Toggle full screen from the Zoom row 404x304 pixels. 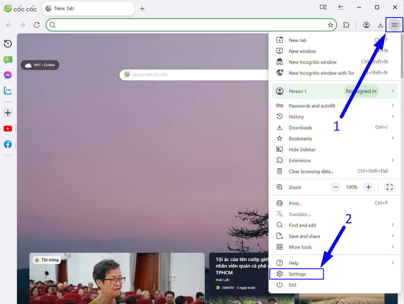pyautogui.click(x=389, y=187)
